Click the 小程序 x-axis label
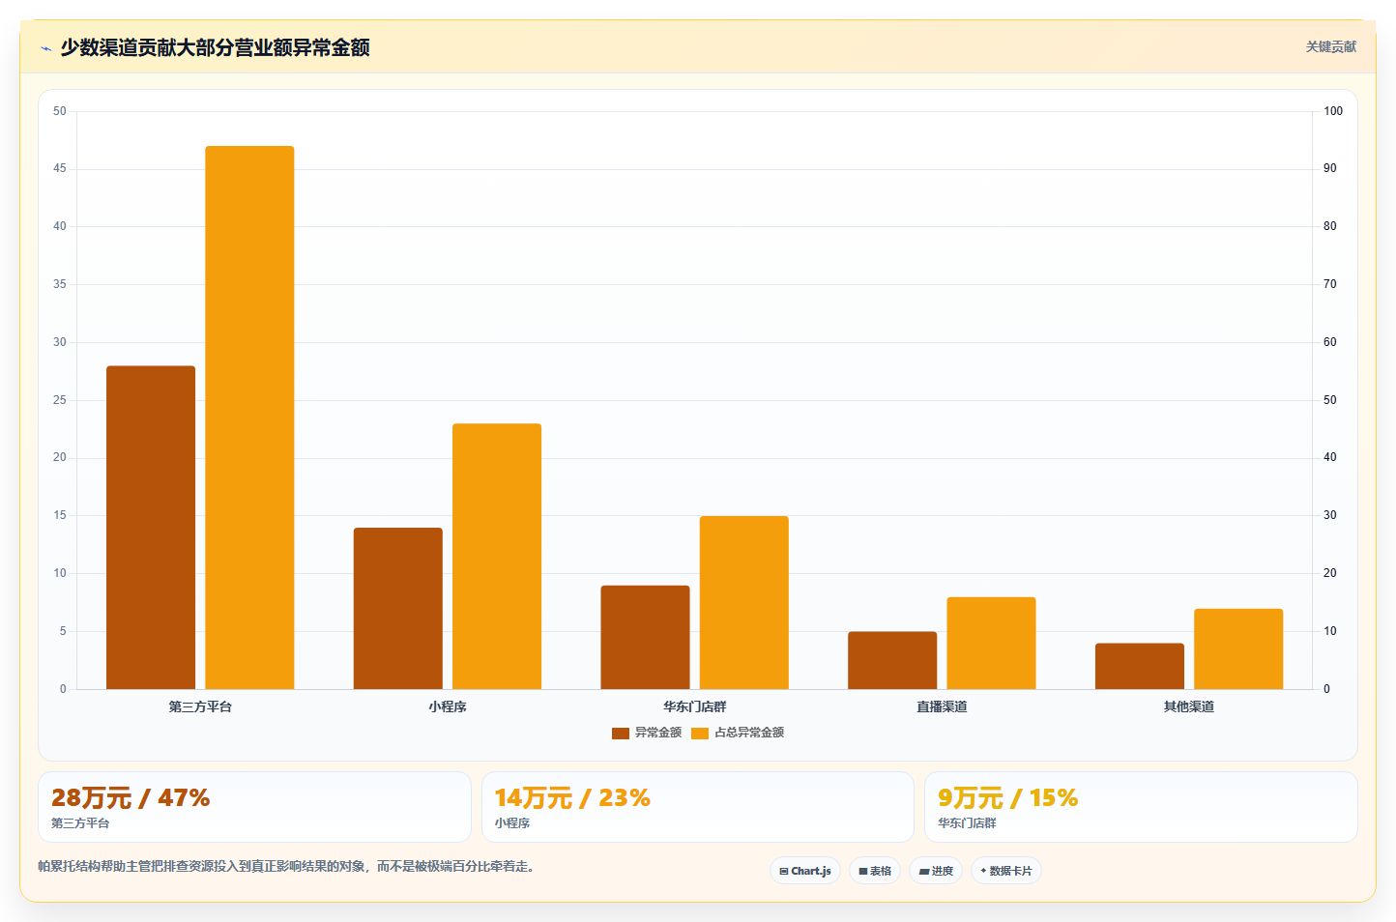Screen dimensions: 1396x922 point(448,707)
